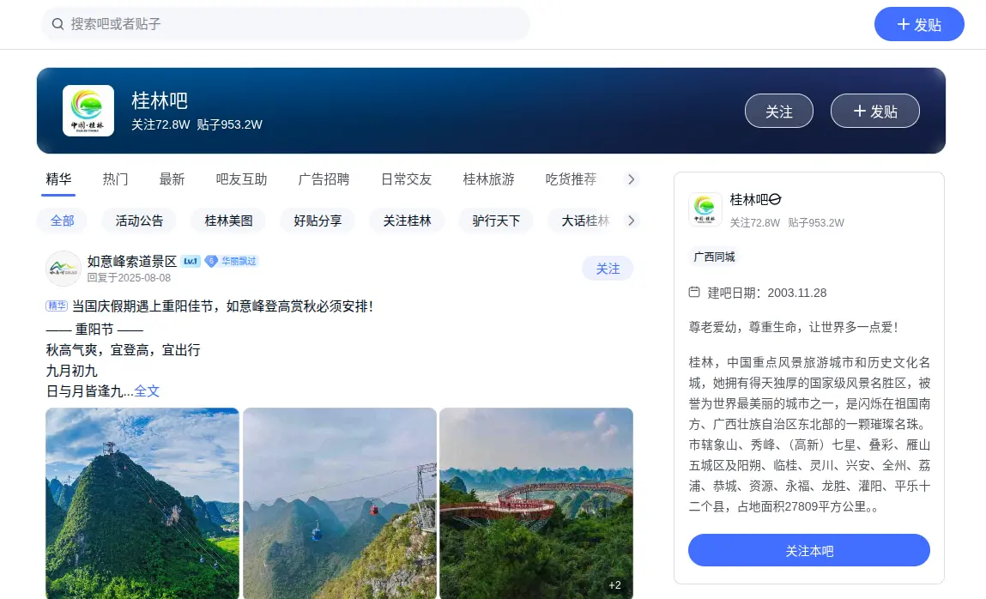
Task: Expand the post with the 全文 link
Action: 147,391
